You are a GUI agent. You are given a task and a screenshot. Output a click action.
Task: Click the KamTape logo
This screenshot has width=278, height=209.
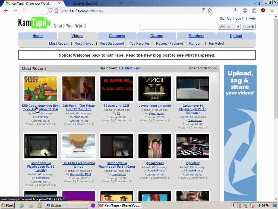34,23
